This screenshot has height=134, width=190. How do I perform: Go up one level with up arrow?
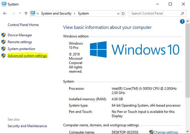point(26,13)
